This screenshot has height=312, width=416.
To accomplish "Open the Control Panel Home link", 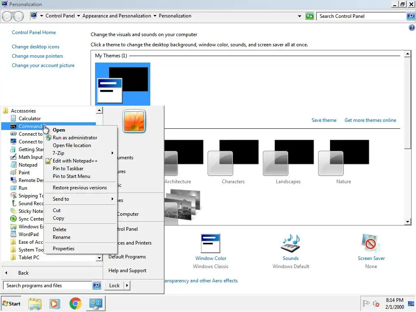I will pos(34,32).
